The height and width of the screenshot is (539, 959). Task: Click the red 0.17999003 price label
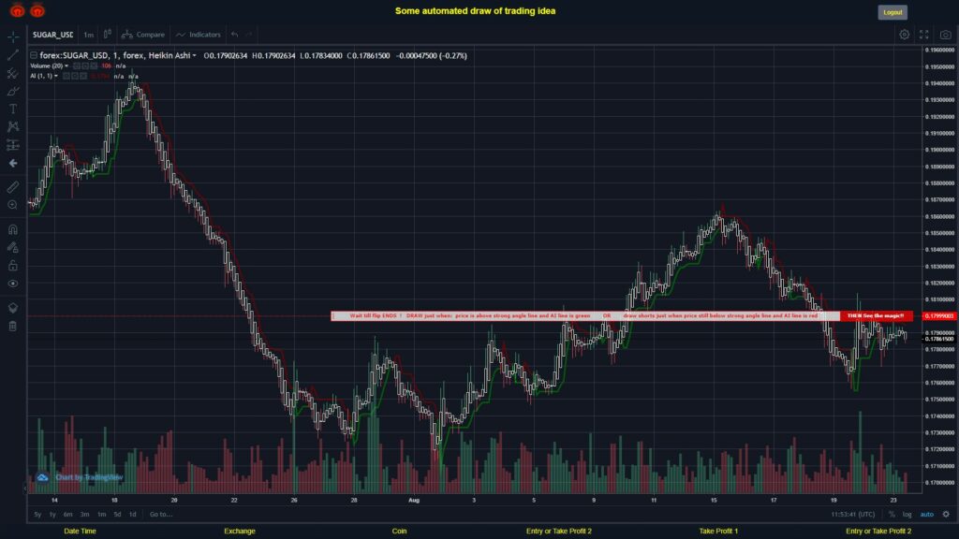click(940, 316)
